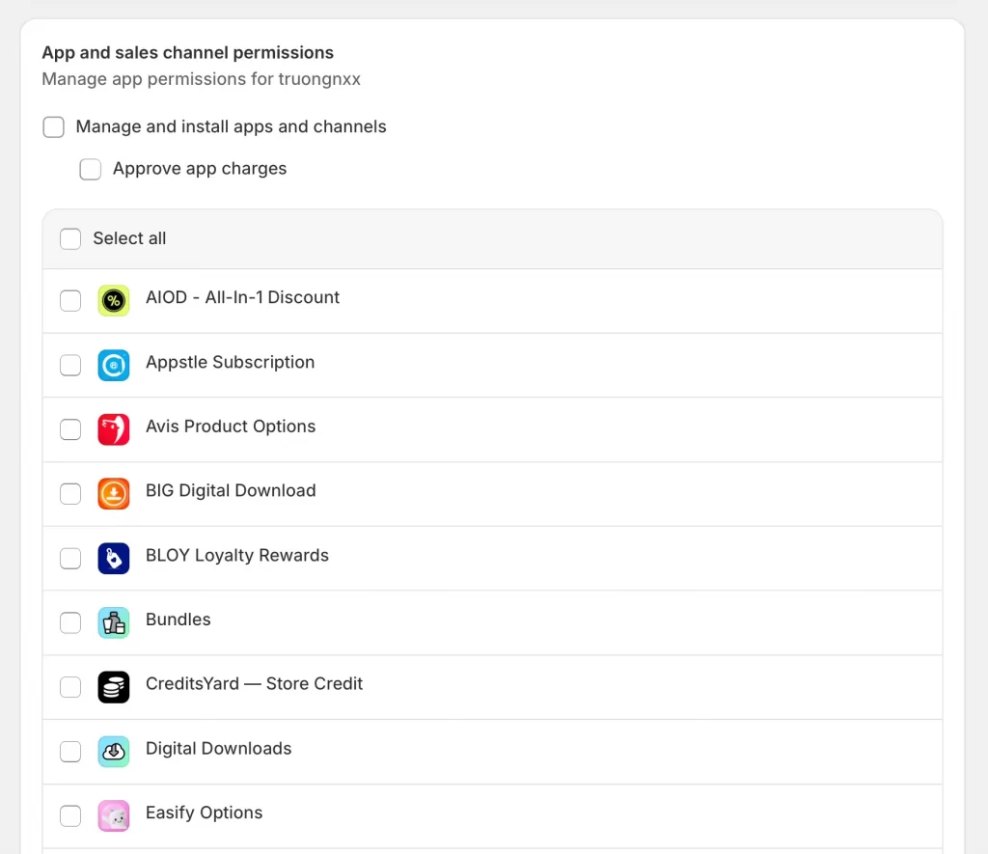Click the BIG Digital Download app icon
988x854 pixels.
click(114, 493)
